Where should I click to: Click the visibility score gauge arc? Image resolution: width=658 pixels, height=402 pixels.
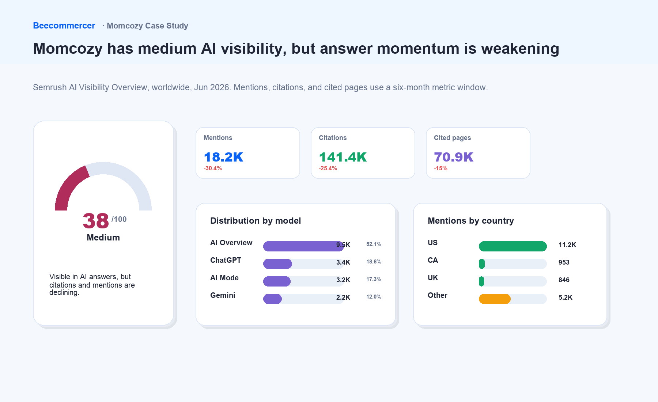(x=103, y=186)
